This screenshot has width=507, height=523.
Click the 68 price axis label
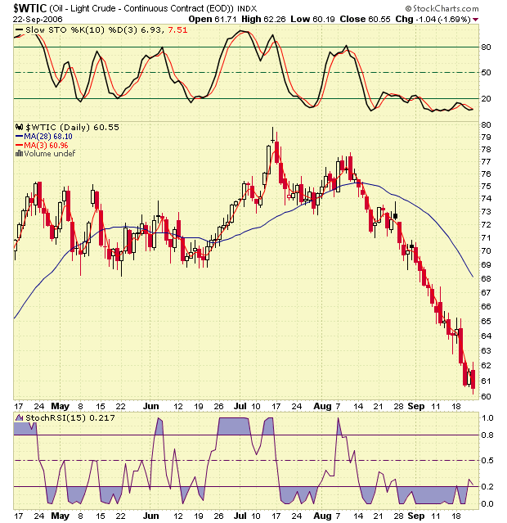[x=486, y=278]
